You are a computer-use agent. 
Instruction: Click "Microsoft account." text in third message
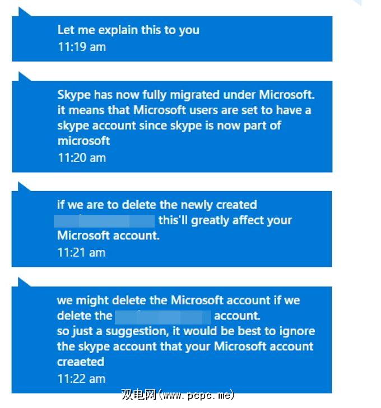point(108,236)
